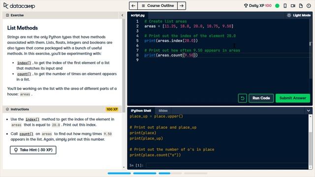Click the second progress bar segment

pyautogui.click(x=145, y=173)
